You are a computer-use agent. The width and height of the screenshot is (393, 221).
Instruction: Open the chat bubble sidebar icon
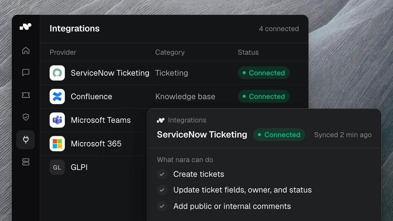click(26, 72)
